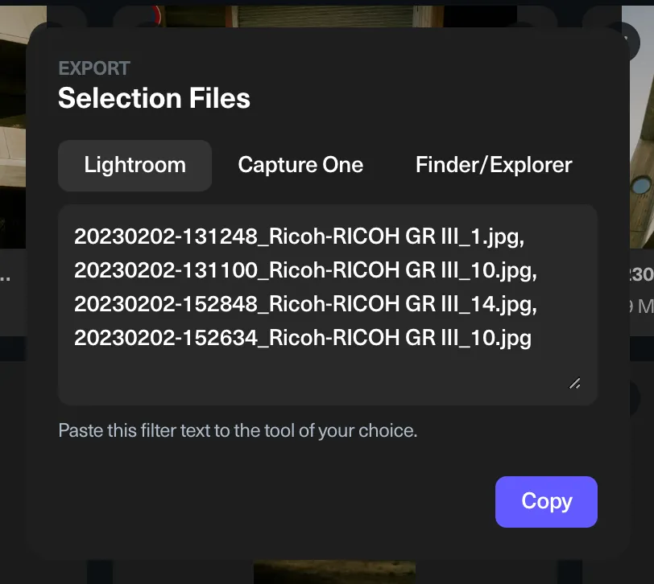
Task: Click the Selection Files dialog title
Action: pos(154,98)
